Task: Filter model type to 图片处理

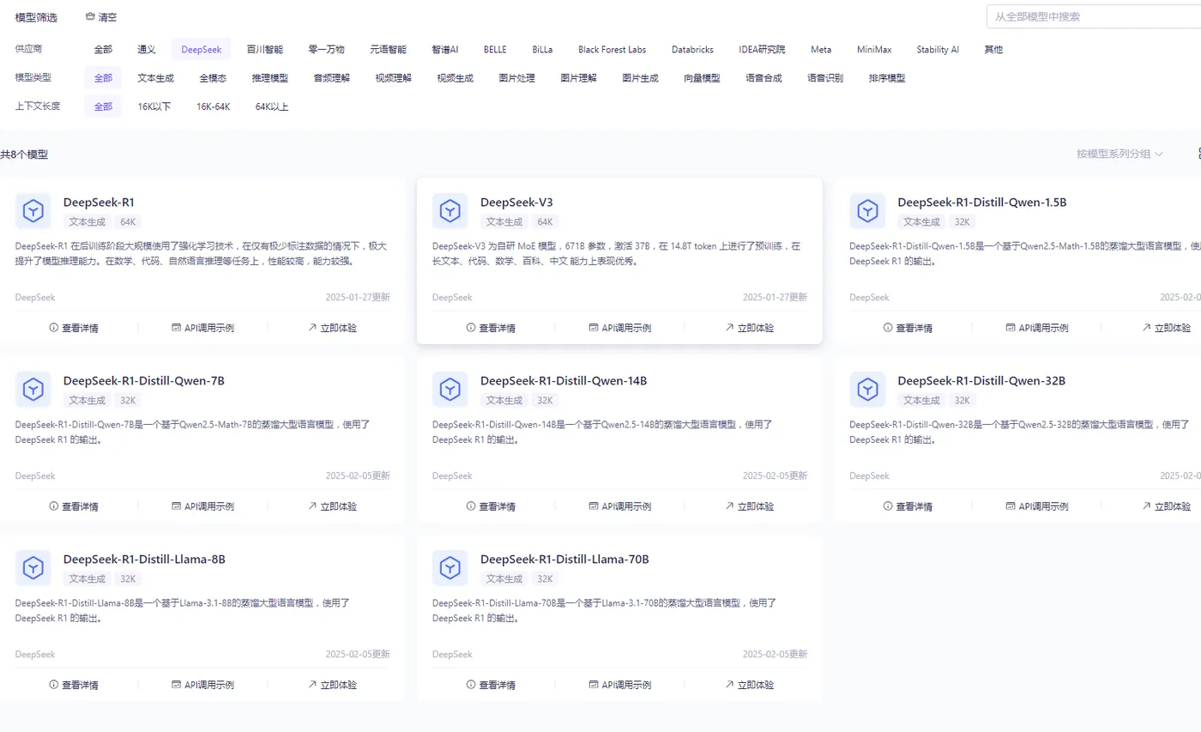Action: pos(517,78)
